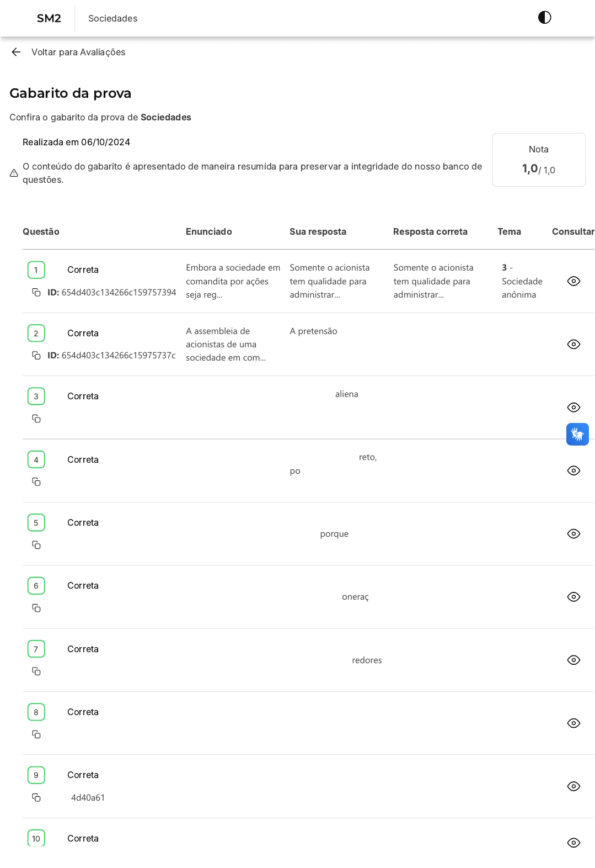Screen dimensions: 595x868
Task: Copy the ID of question 1
Action: [36, 292]
